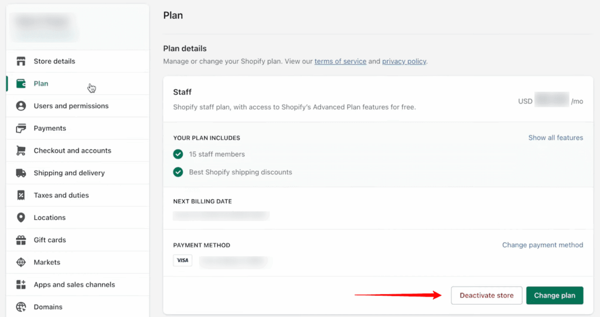
Task: Click the Users and permissions person icon
Action: 21,106
